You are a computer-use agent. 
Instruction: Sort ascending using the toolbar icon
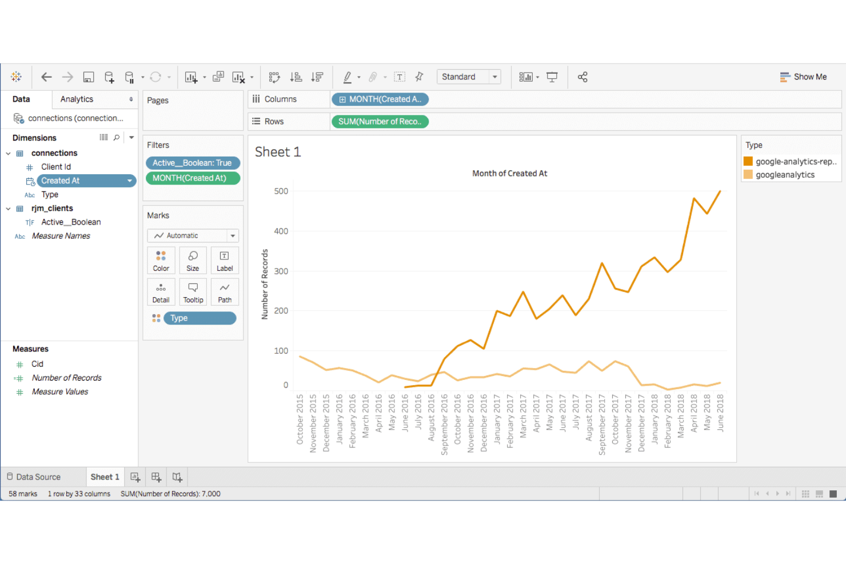(296, 77)
